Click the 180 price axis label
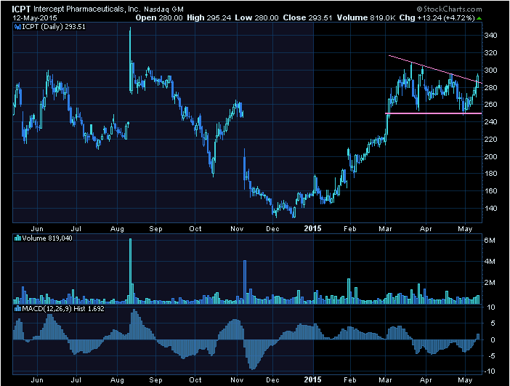This screenshot has height=386, width=510. point(491,174)
